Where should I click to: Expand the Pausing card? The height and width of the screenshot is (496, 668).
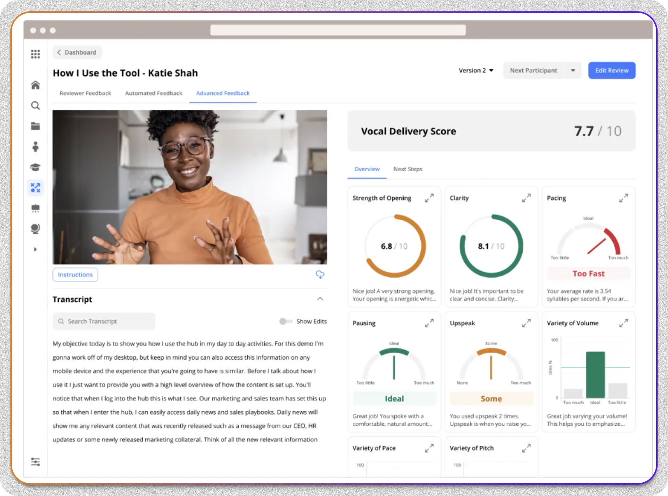tap(429, 323)
